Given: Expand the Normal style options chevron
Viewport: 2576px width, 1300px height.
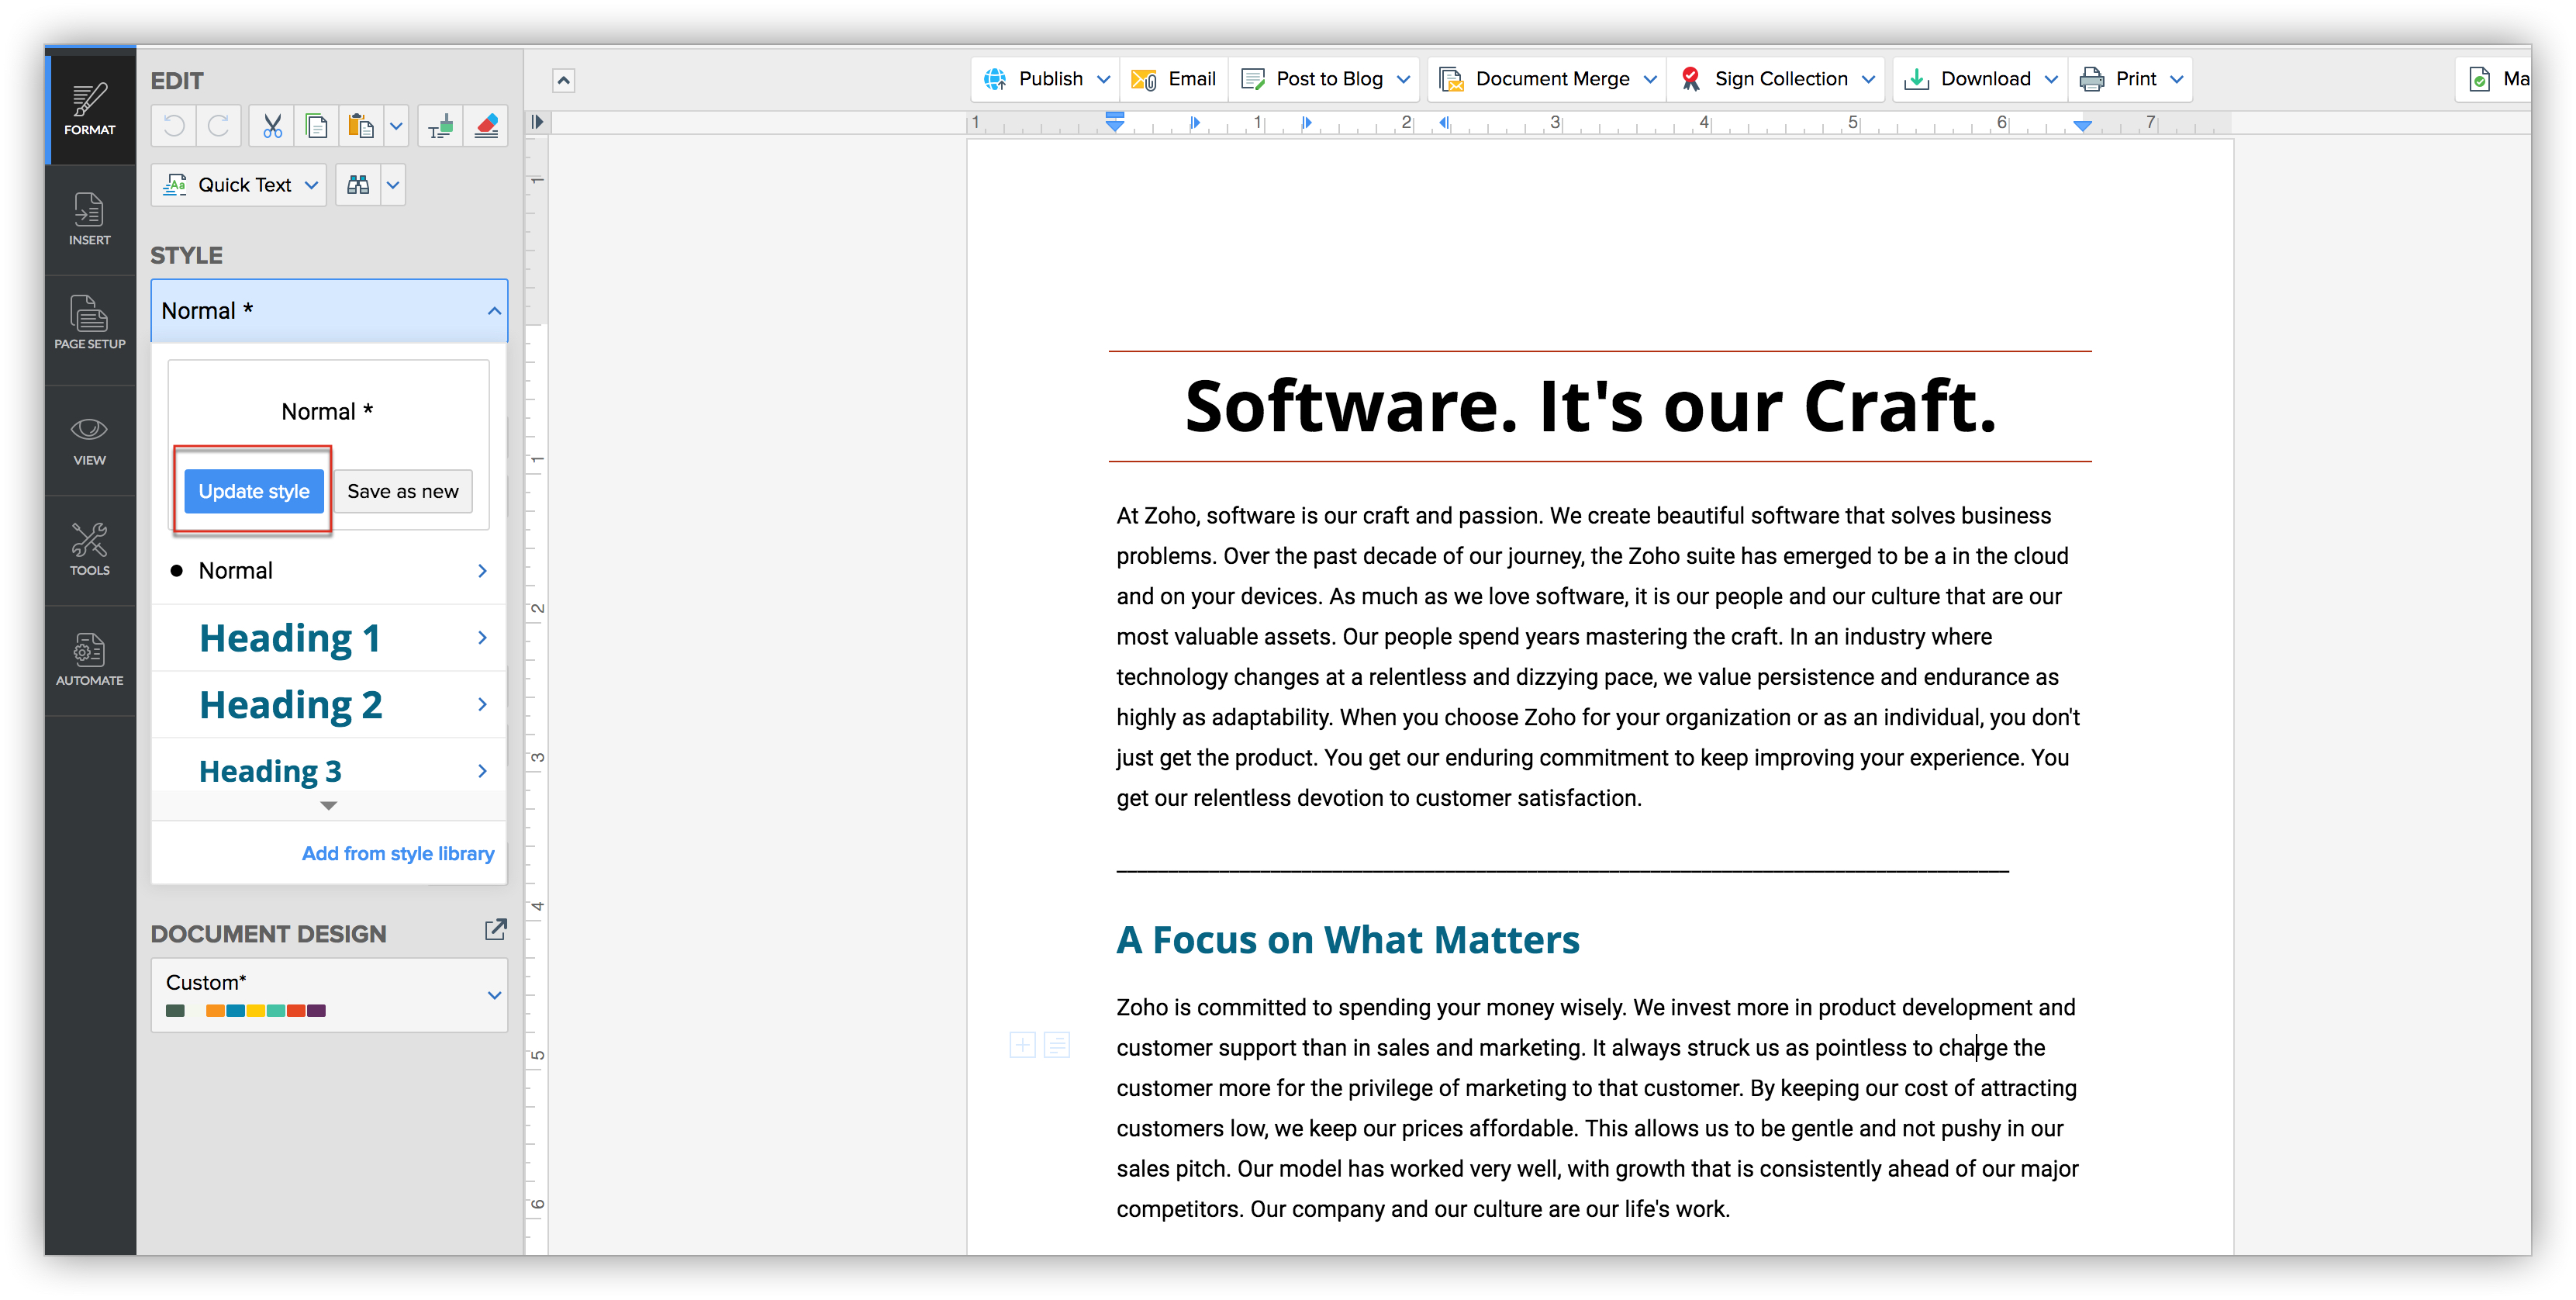Looking at the screenshot, I should tap(483, 571).
